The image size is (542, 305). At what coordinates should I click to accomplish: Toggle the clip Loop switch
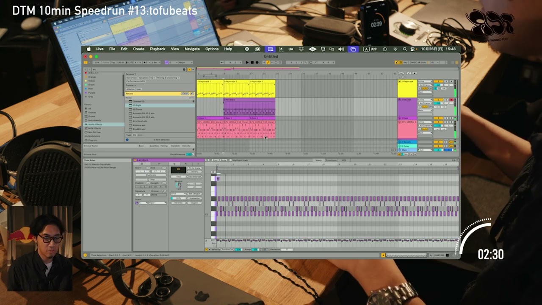[150, 180]
